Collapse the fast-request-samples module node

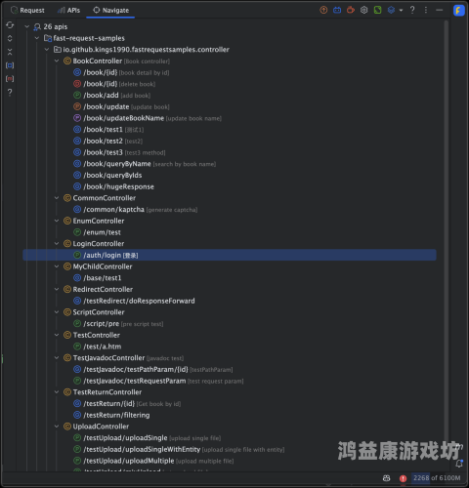37,38
